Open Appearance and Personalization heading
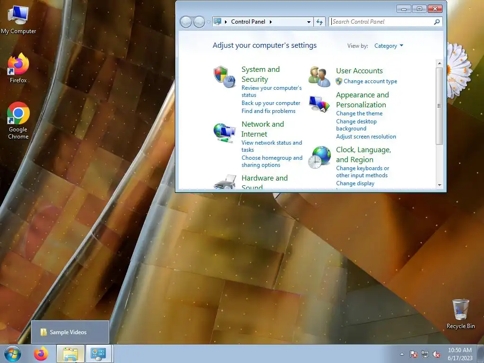This screenshot has height=363, width=484. coord(363,100)
